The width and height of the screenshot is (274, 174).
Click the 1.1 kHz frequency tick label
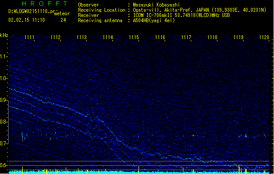point(3,57)
